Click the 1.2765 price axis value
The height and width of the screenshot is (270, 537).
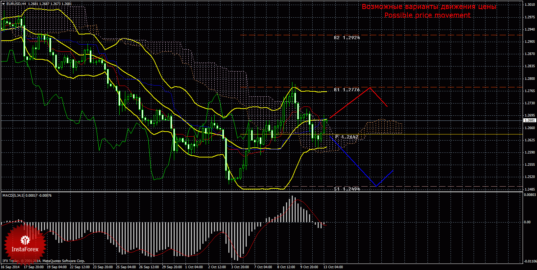(x=529, y=91)
